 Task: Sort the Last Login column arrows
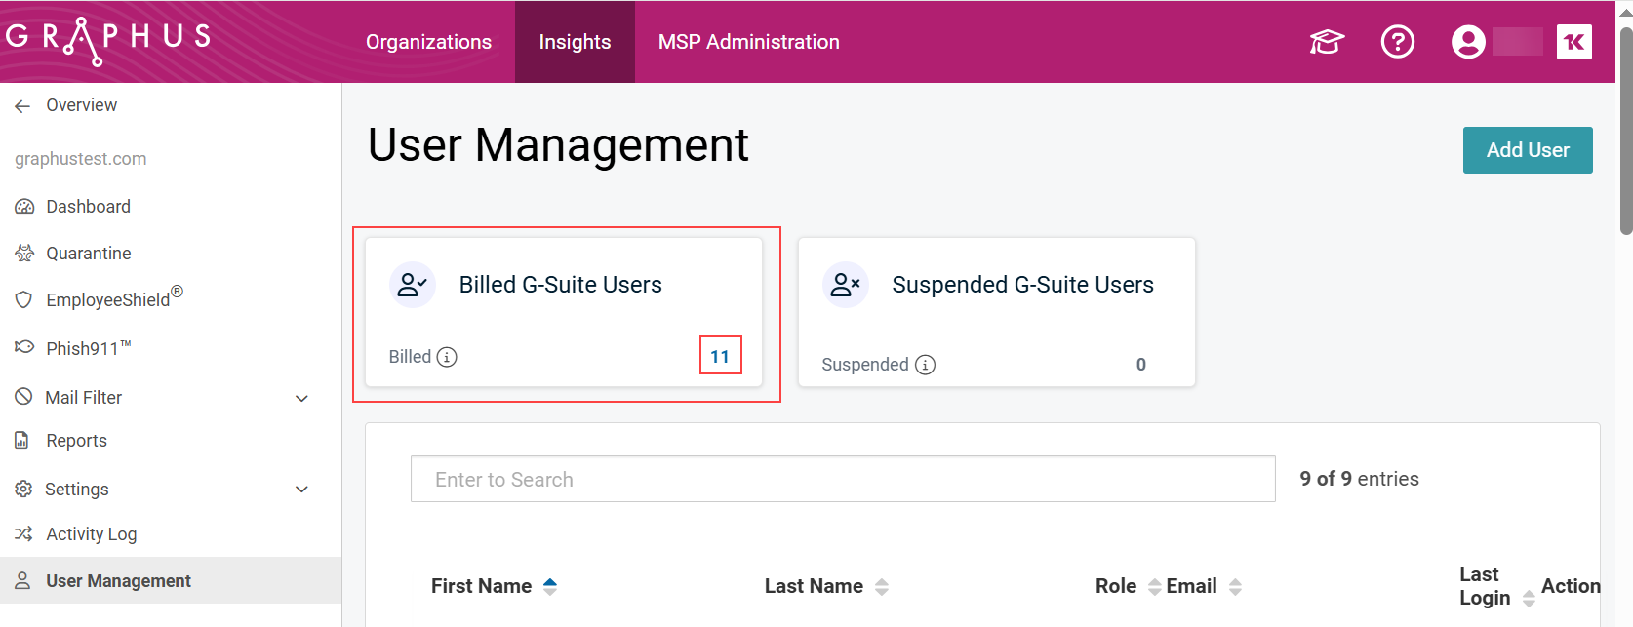coord(1529,599)
